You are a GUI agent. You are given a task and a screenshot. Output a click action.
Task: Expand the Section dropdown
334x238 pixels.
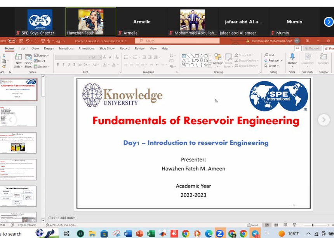click(42, 66)
